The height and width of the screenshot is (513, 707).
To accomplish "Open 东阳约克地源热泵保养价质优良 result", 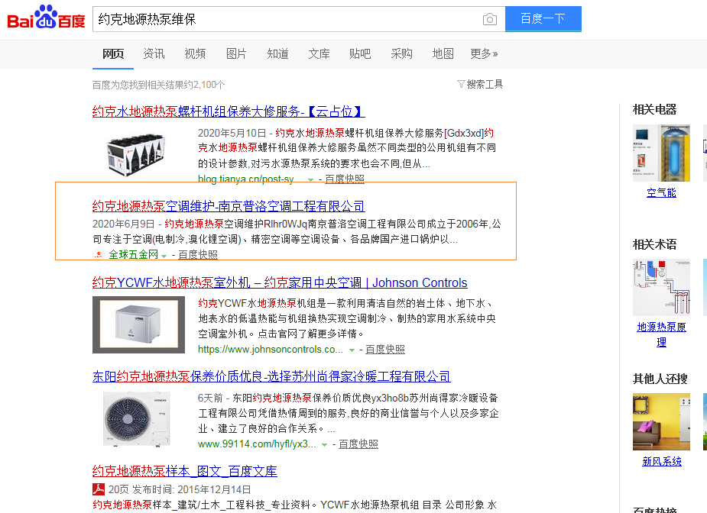I will [271, 376].
